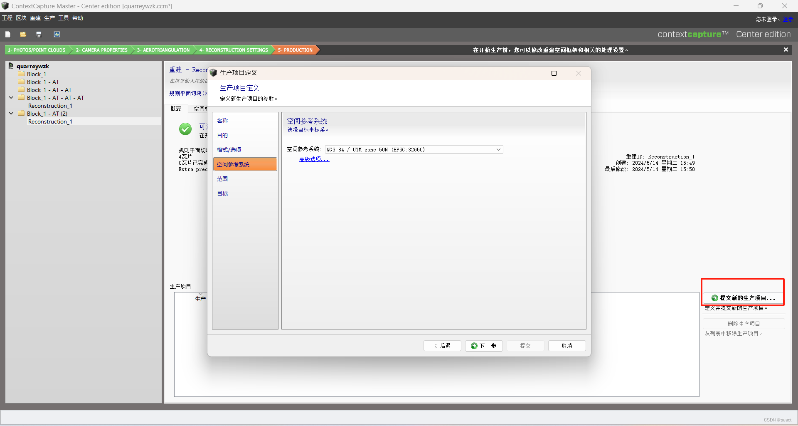Screen dimensions: 798x426
Task: Expand the 生产项目 panel arrow
Action: pos(201,294)
